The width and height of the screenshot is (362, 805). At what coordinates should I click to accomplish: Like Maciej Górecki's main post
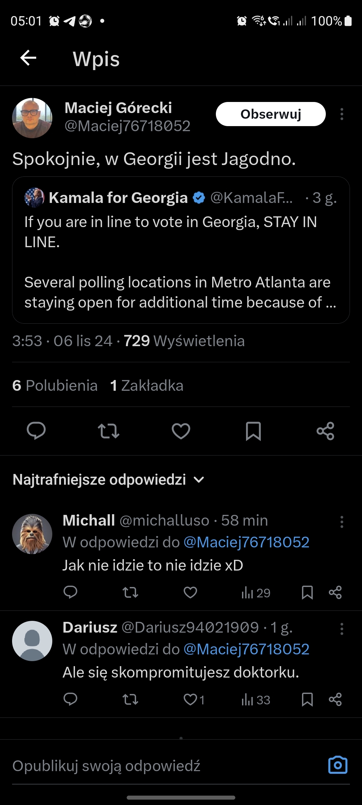coord(181,431)
